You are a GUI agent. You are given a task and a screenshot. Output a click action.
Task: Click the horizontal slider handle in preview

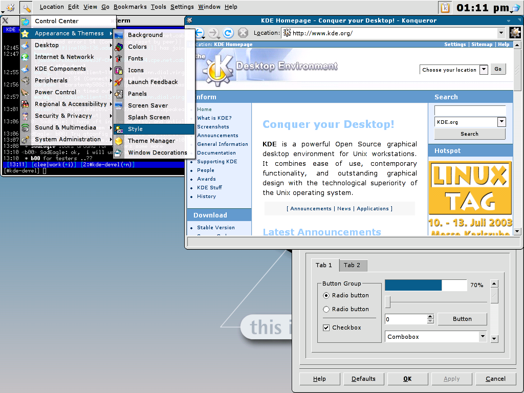tap(388, 302)
